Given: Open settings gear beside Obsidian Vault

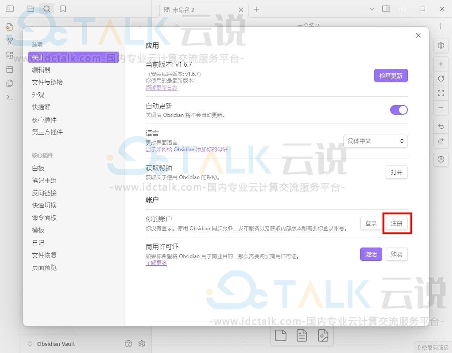Looking at the screenshot, I should point(142,343).
